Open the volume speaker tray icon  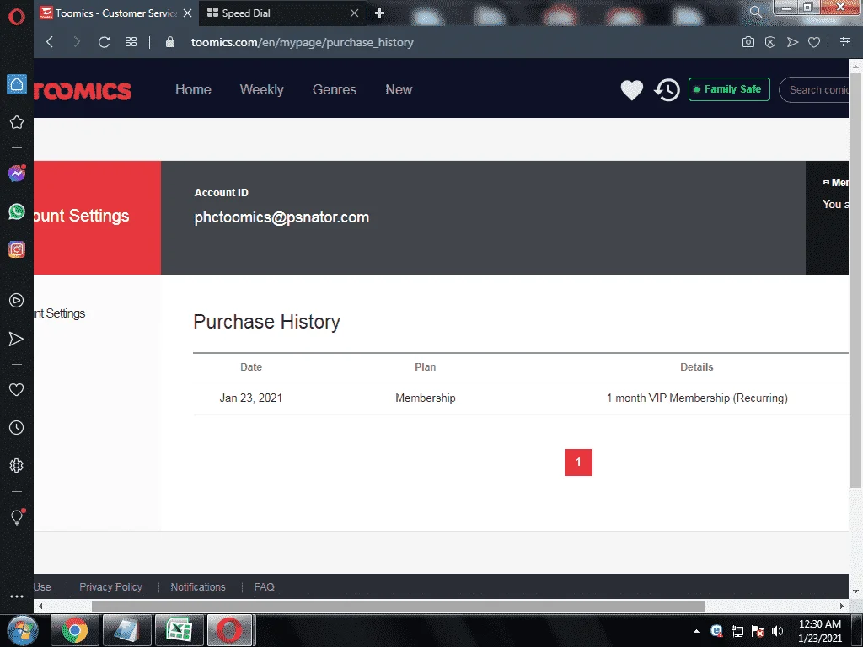[778, 631]
